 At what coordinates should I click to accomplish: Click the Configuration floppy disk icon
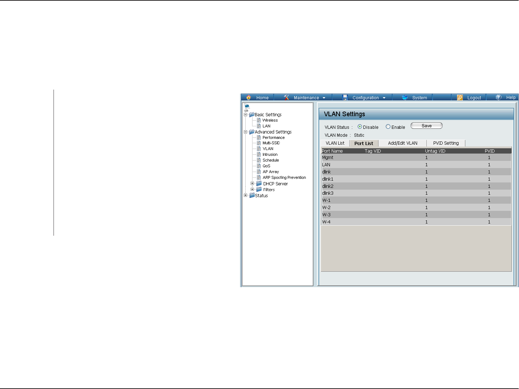click(x=345, y=97)
